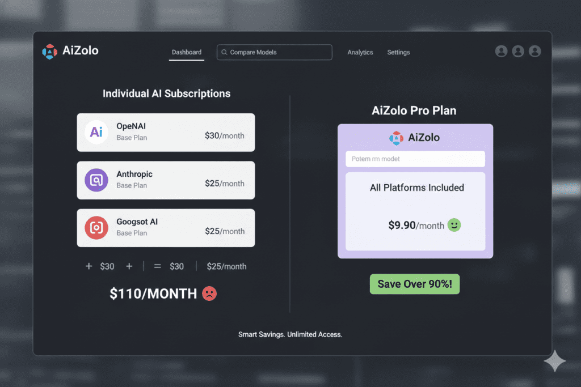The width and height of the screenshot is (581, 387).
Task: Select the All Platforms Included card
Action: click(415, 211)
